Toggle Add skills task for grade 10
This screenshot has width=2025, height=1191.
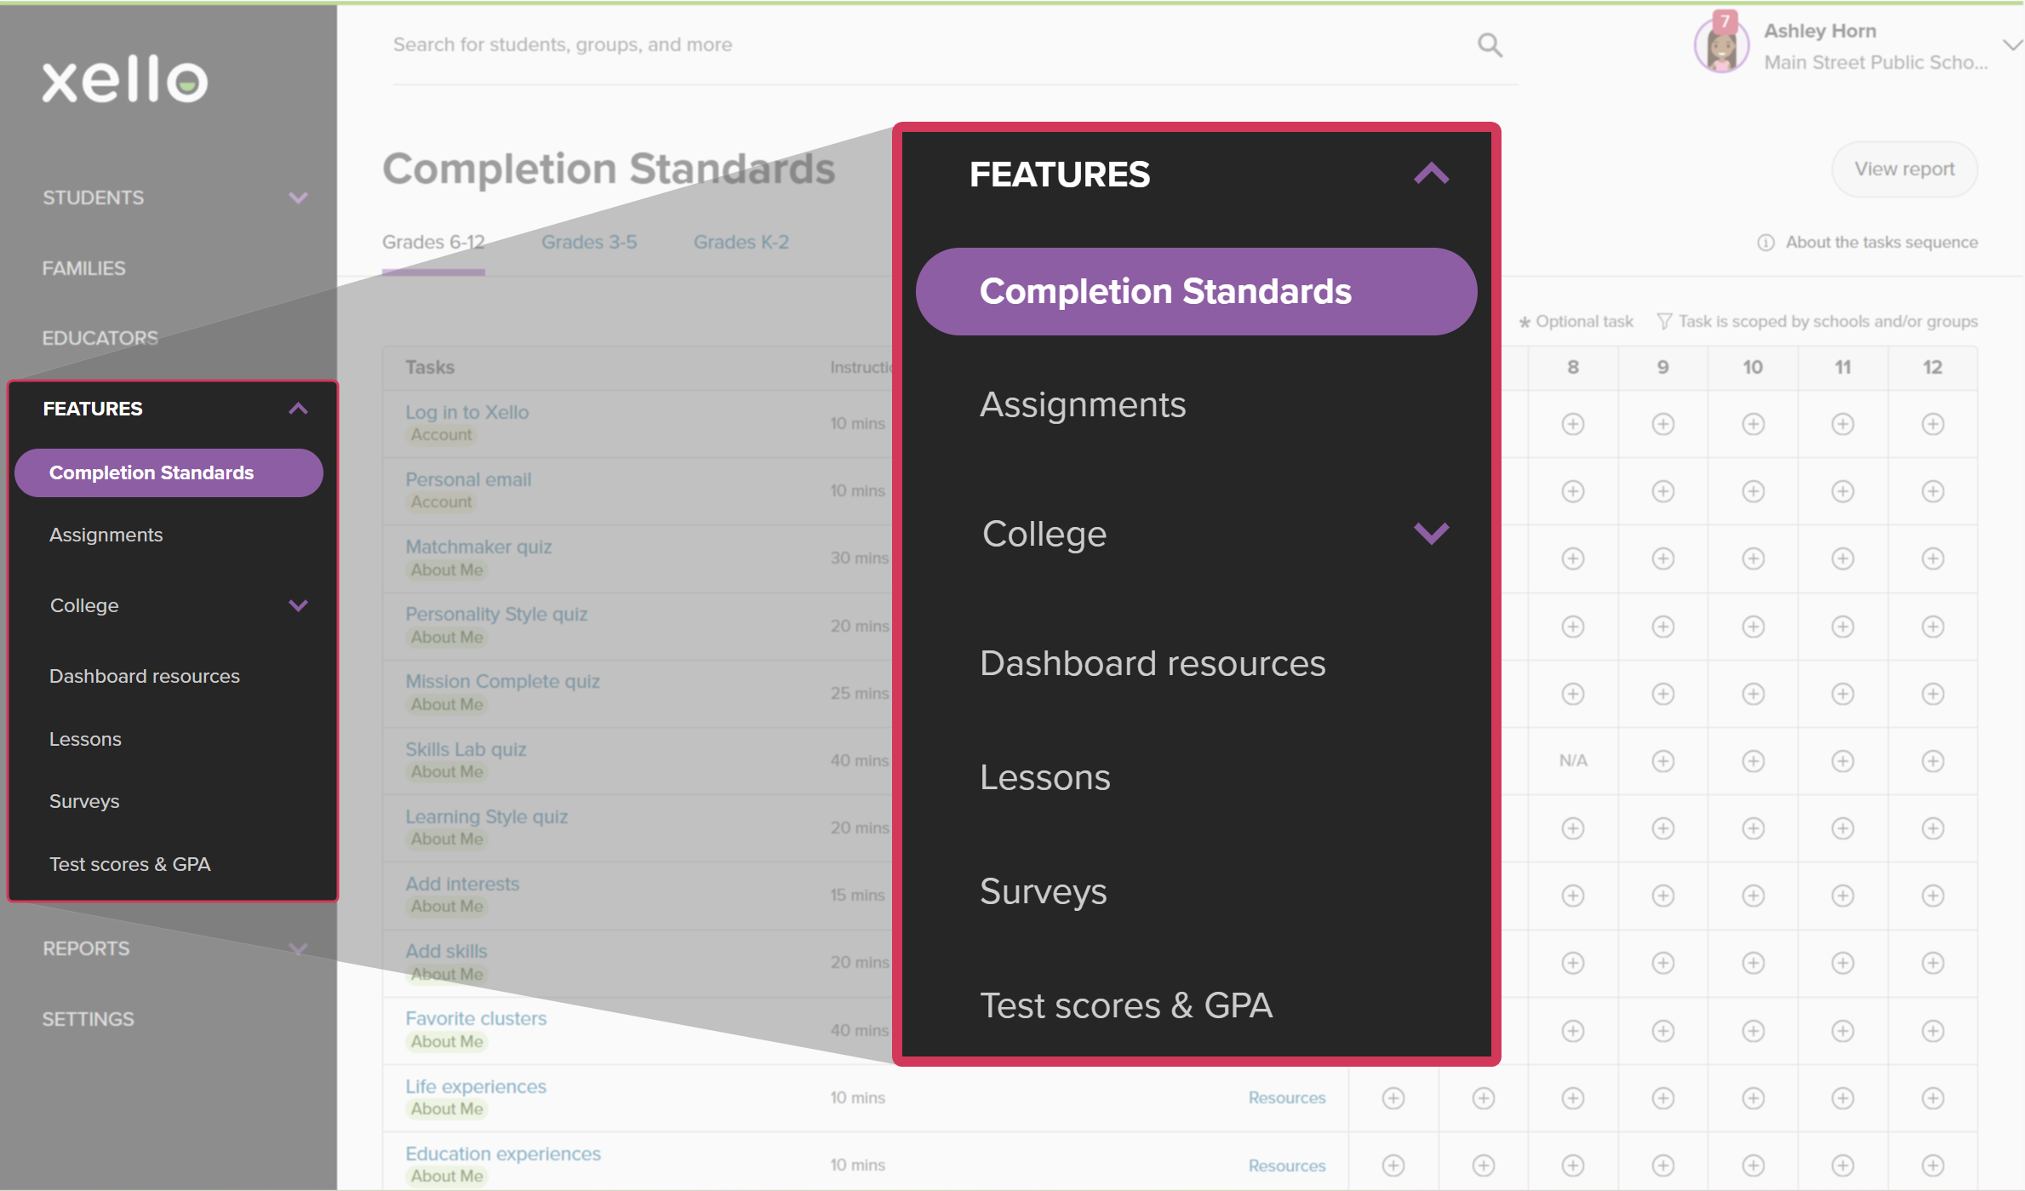click(1753, 962)
